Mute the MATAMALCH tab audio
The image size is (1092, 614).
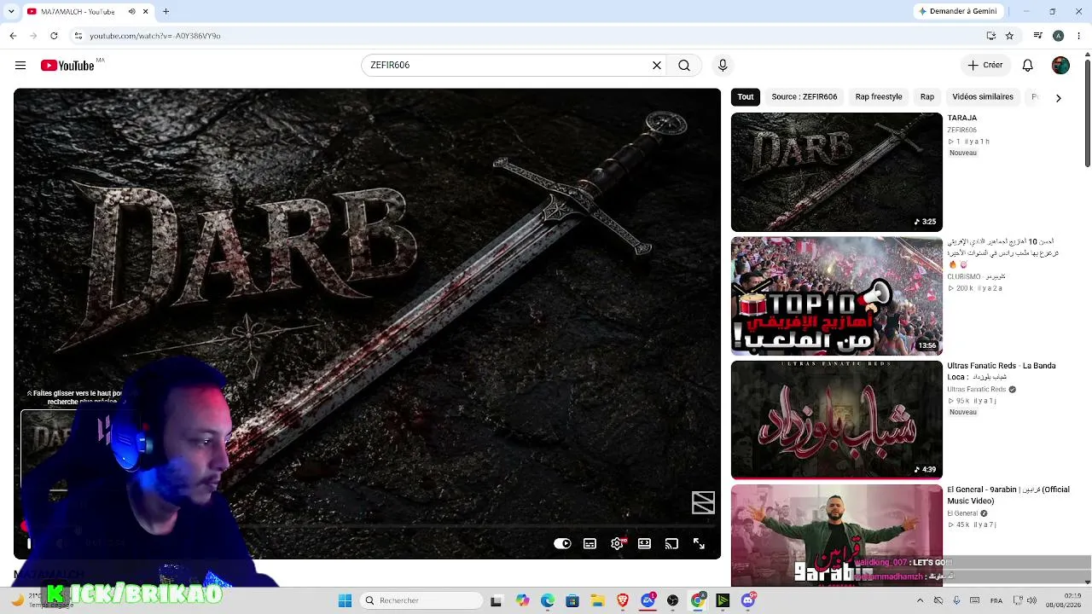[x=131, y=12]
